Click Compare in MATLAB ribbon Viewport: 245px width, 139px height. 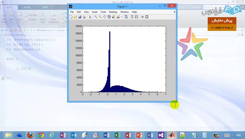click(31, 20)
